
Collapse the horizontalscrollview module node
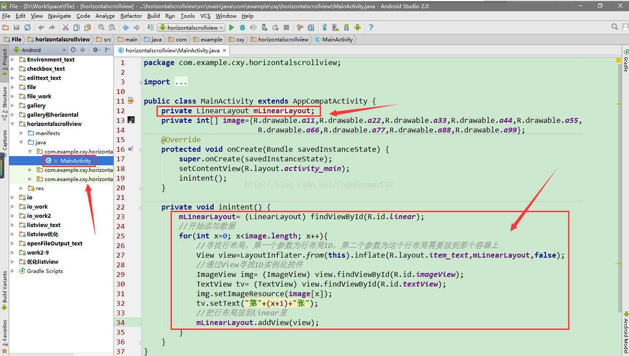click(12, 124)
